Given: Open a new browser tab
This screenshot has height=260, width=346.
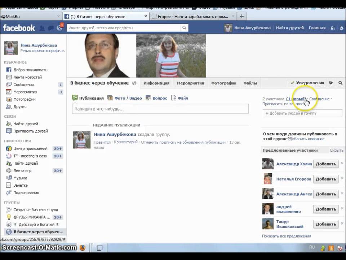Looking at the screenshot, I should 242,16.
